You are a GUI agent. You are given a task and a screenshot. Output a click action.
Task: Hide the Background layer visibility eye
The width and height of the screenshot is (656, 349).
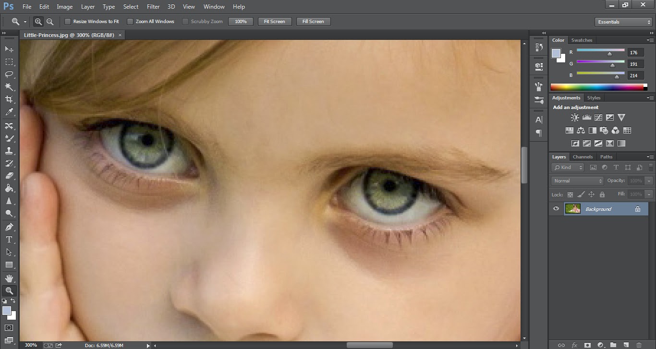point(556,209)
